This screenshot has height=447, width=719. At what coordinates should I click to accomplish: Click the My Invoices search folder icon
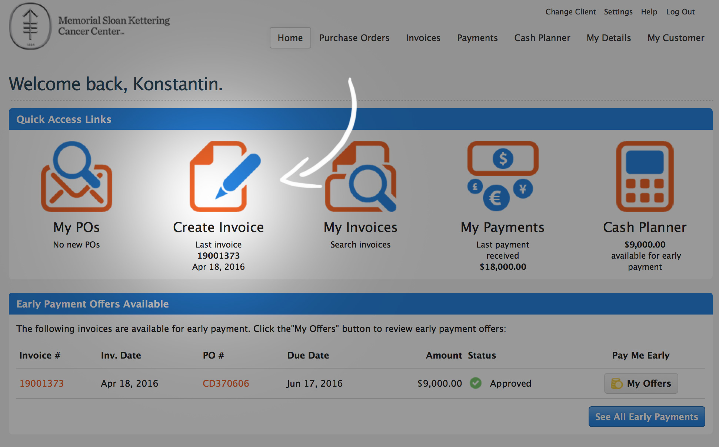[361, 177]
